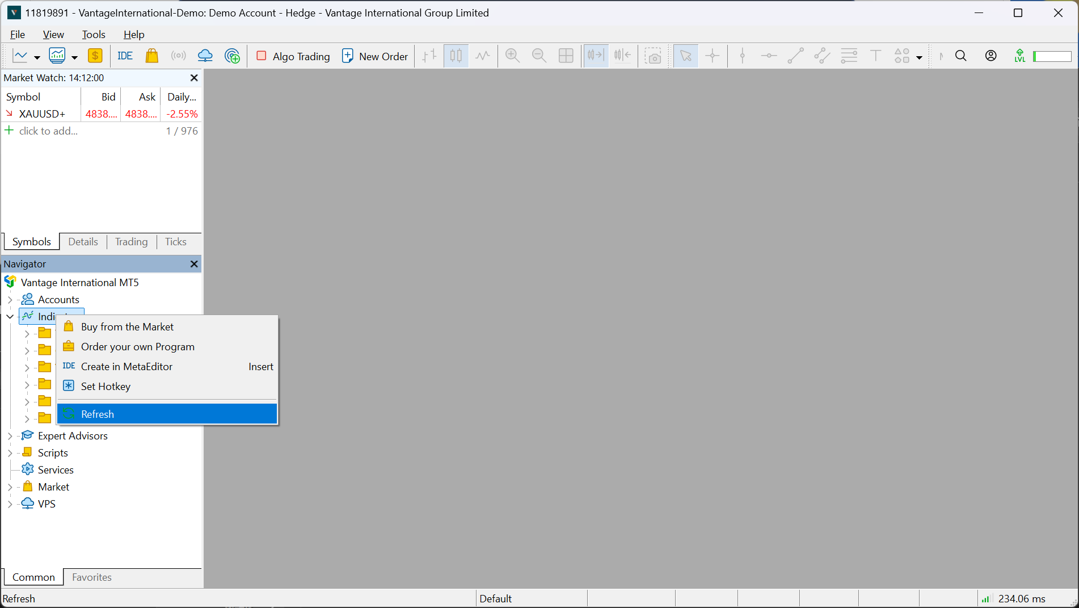Choose Order your own Program
Screen dimensions: 1079x608
click(x=167, y=347)
